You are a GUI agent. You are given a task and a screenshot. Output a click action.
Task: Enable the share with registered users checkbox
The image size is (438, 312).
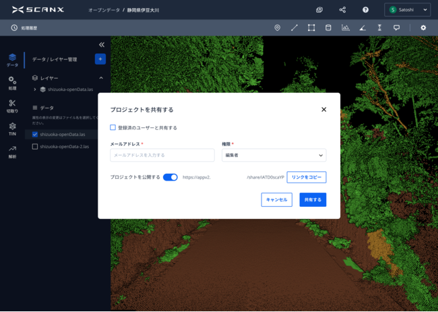113,127
